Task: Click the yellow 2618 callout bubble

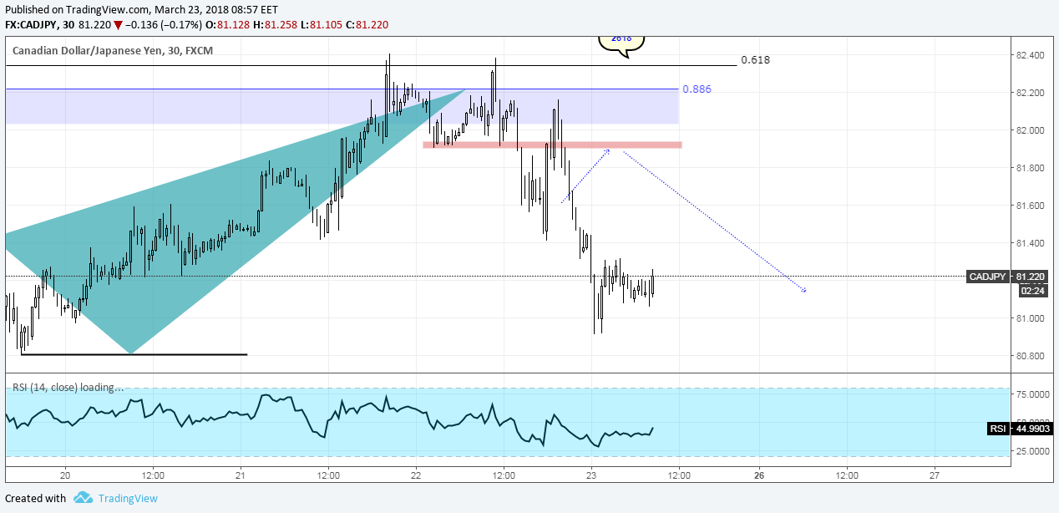Action: tap(622, 44)
